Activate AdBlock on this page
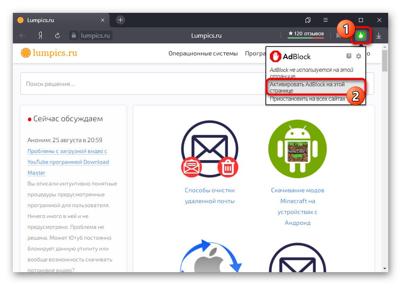The width and height of the screenshot is (401, 285). click(316, 88)
